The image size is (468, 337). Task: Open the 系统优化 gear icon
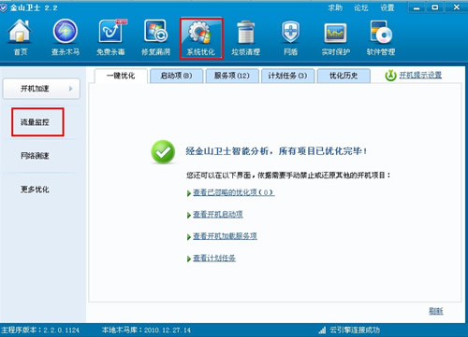(200, 32)
